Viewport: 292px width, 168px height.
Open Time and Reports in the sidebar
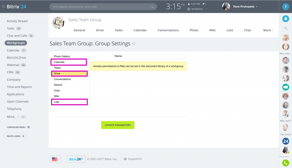[x=19, y=87]
